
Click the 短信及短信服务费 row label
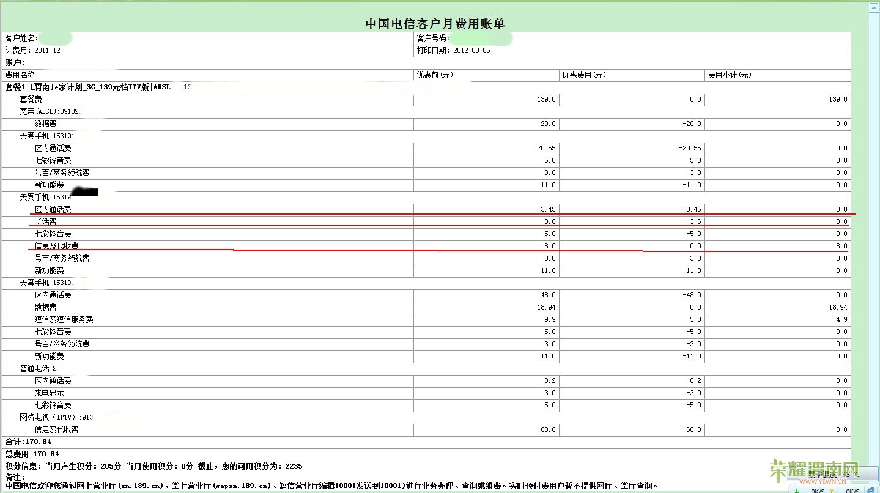(x=64, y=319)
